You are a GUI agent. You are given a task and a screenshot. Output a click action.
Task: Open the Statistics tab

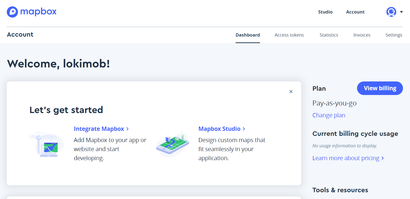(x=329, y=35)
